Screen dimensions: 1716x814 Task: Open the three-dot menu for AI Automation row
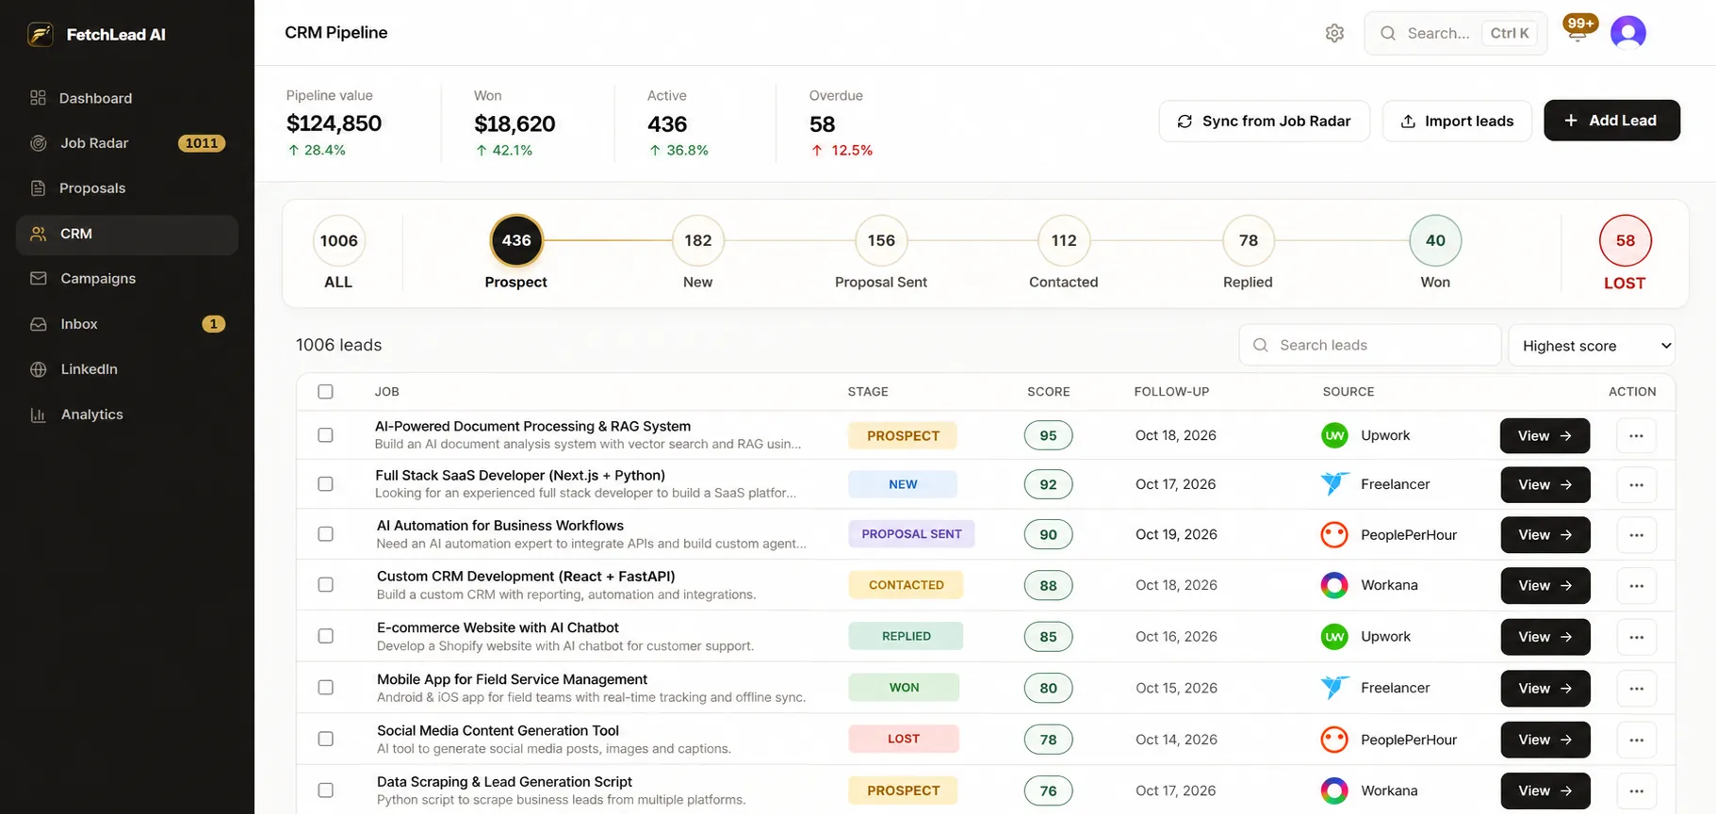click(1636, 534)
